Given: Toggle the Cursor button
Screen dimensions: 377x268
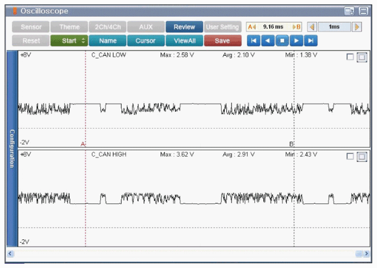Looking at the screenshot, I should point(146,41).
